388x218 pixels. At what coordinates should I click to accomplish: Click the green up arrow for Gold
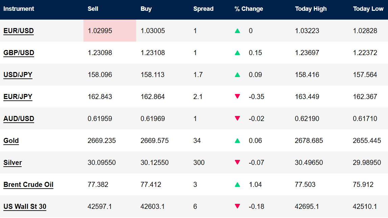(237, 141)
